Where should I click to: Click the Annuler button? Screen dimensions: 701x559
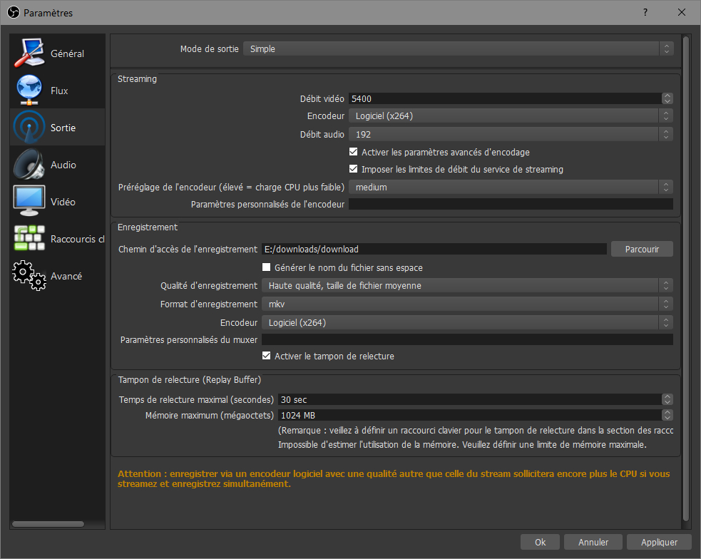593,542
